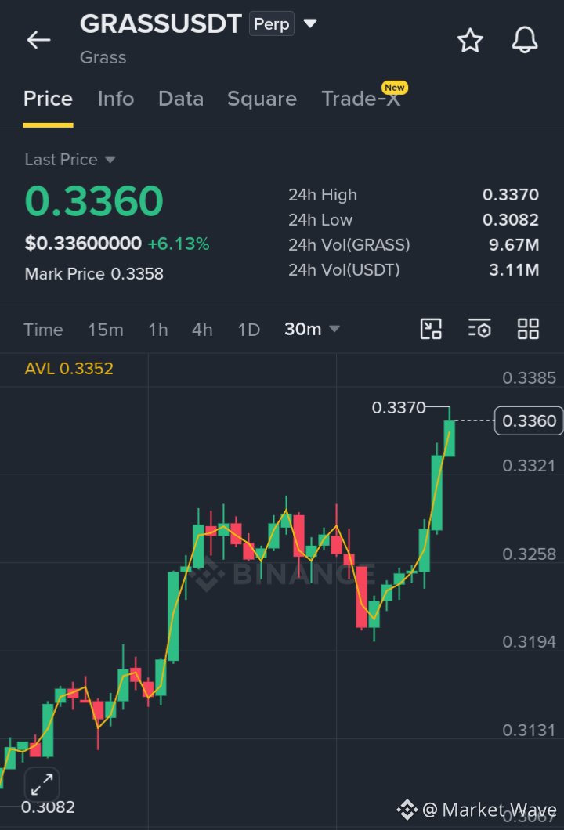This screenshot has height=830, width=564.
Task: Select the 1h interval
Action: (157, 330)
